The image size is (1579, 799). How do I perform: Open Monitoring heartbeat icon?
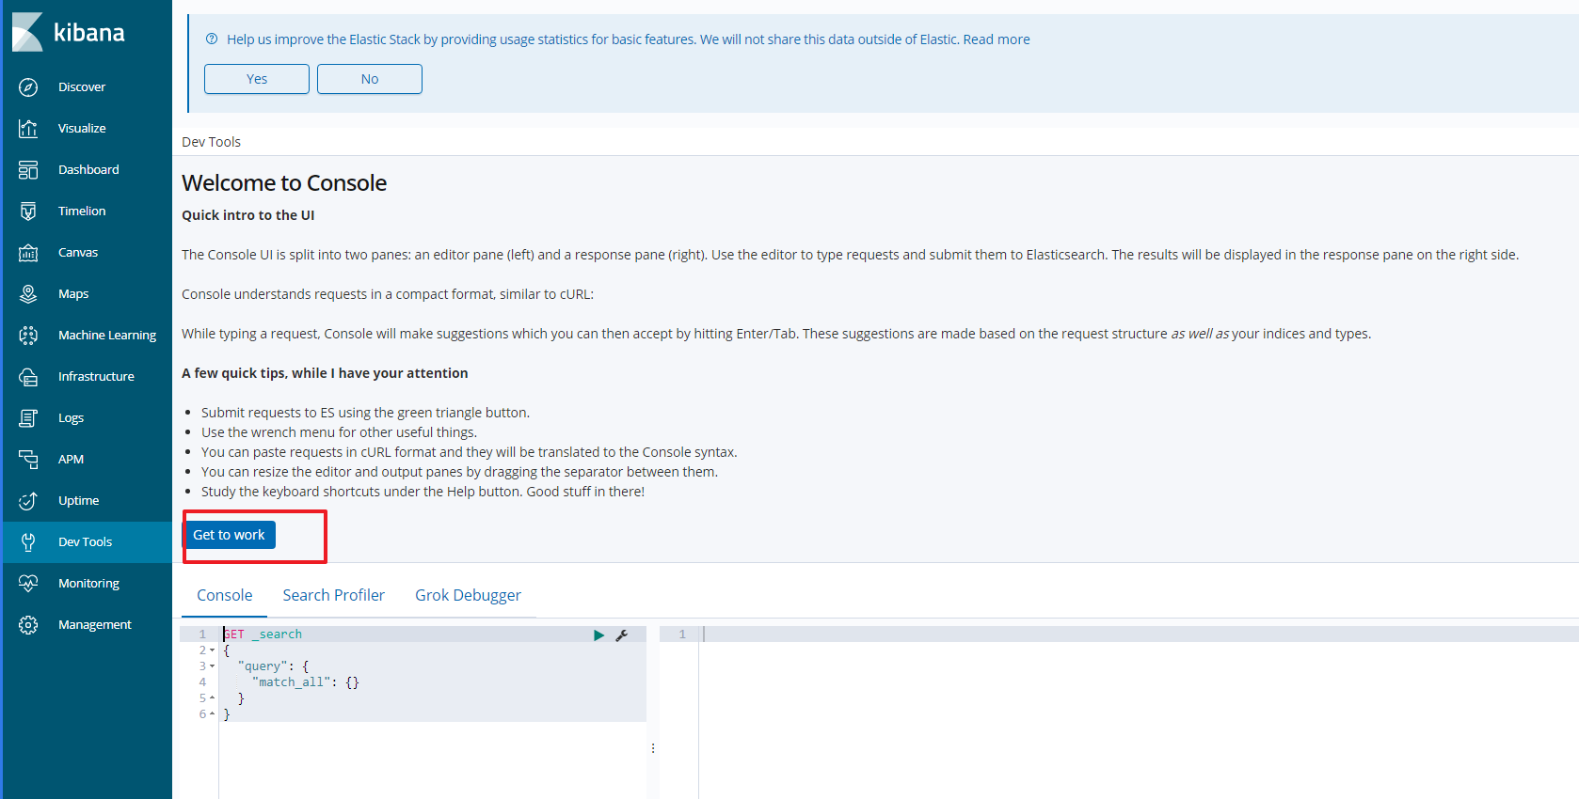coord(28,584)
